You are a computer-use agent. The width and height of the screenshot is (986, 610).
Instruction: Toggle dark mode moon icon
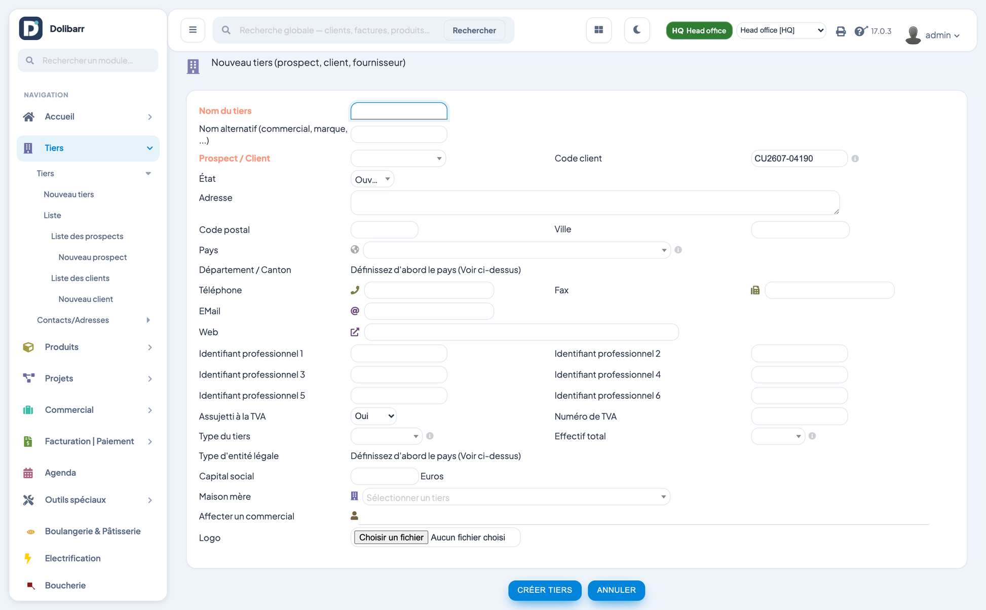pyautogui.click(x=637, y=30)
